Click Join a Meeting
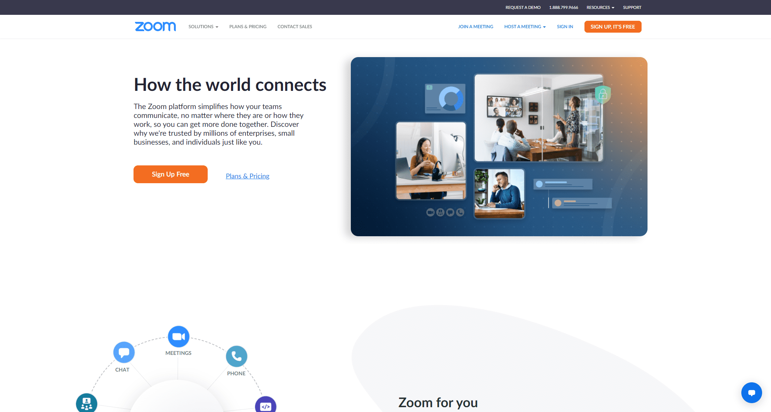The image size is (771, 412). pos(475,27)
